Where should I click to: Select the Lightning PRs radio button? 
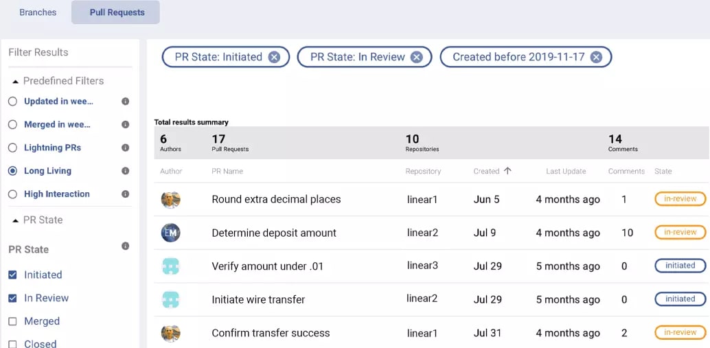click(x=12, y=148)
